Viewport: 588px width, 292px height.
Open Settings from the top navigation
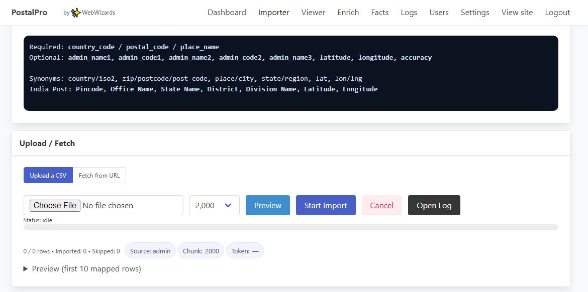click(x=474, y=13)
